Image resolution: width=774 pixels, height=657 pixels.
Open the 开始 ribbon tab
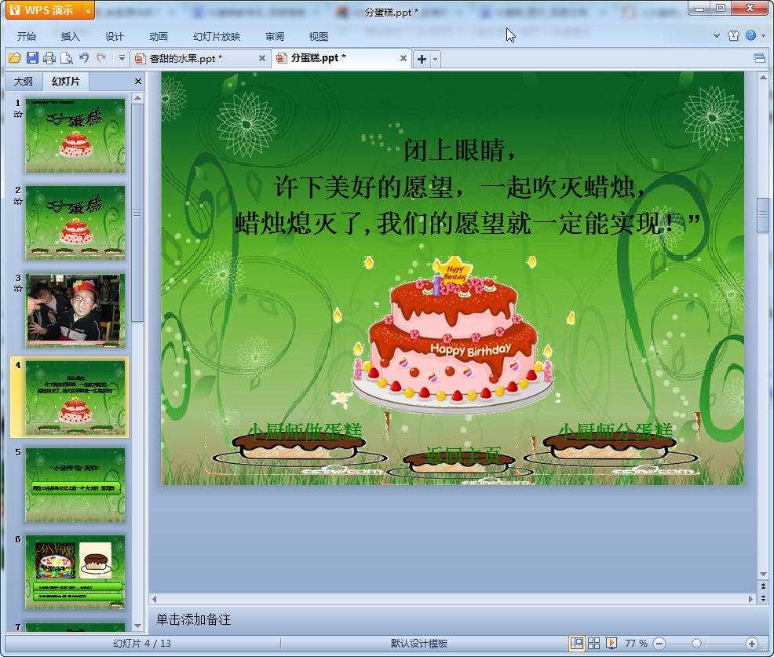(26, 37)
